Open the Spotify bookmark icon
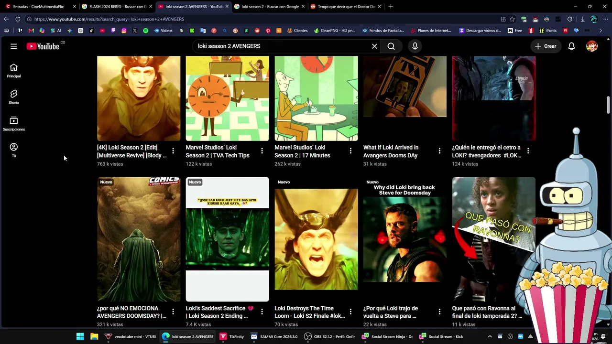Image resolution: width=612 pixels, height=344 pixels. 145,31
